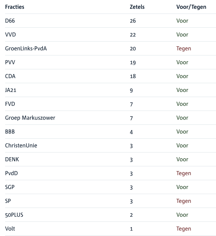Viewport: 216px width, 236px height.
Task: Click the Voor/Tegen column header
Action: 191,7
